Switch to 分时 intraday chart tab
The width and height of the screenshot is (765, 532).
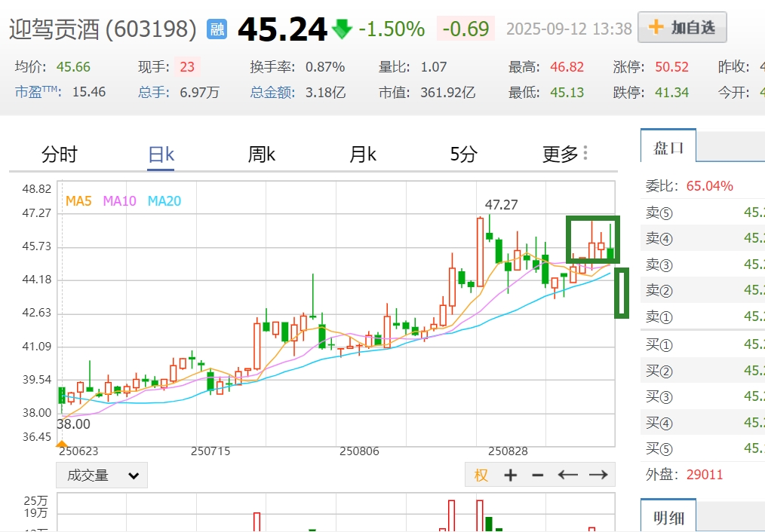click(x=60, y=154)
